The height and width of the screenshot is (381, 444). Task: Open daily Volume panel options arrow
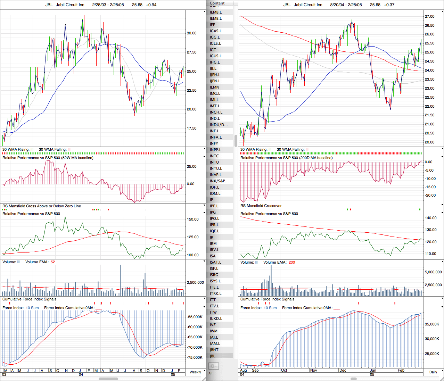[442, 262]
